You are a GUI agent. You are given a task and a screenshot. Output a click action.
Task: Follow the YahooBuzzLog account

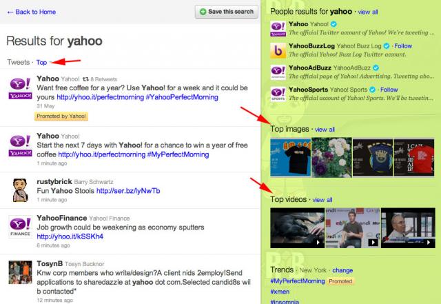[403, 45]
